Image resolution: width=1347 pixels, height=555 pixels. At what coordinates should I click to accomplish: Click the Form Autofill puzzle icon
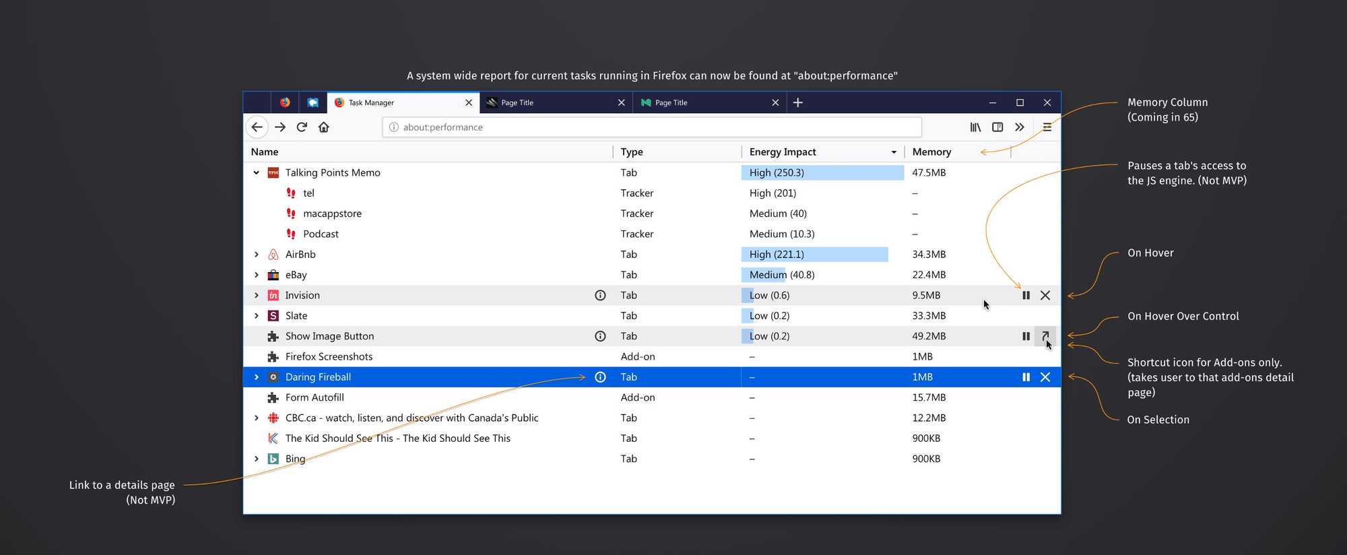point(273,397)
